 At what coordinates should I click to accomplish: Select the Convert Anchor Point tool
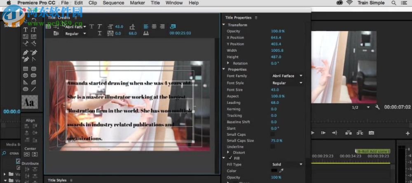tap(34, 59)
